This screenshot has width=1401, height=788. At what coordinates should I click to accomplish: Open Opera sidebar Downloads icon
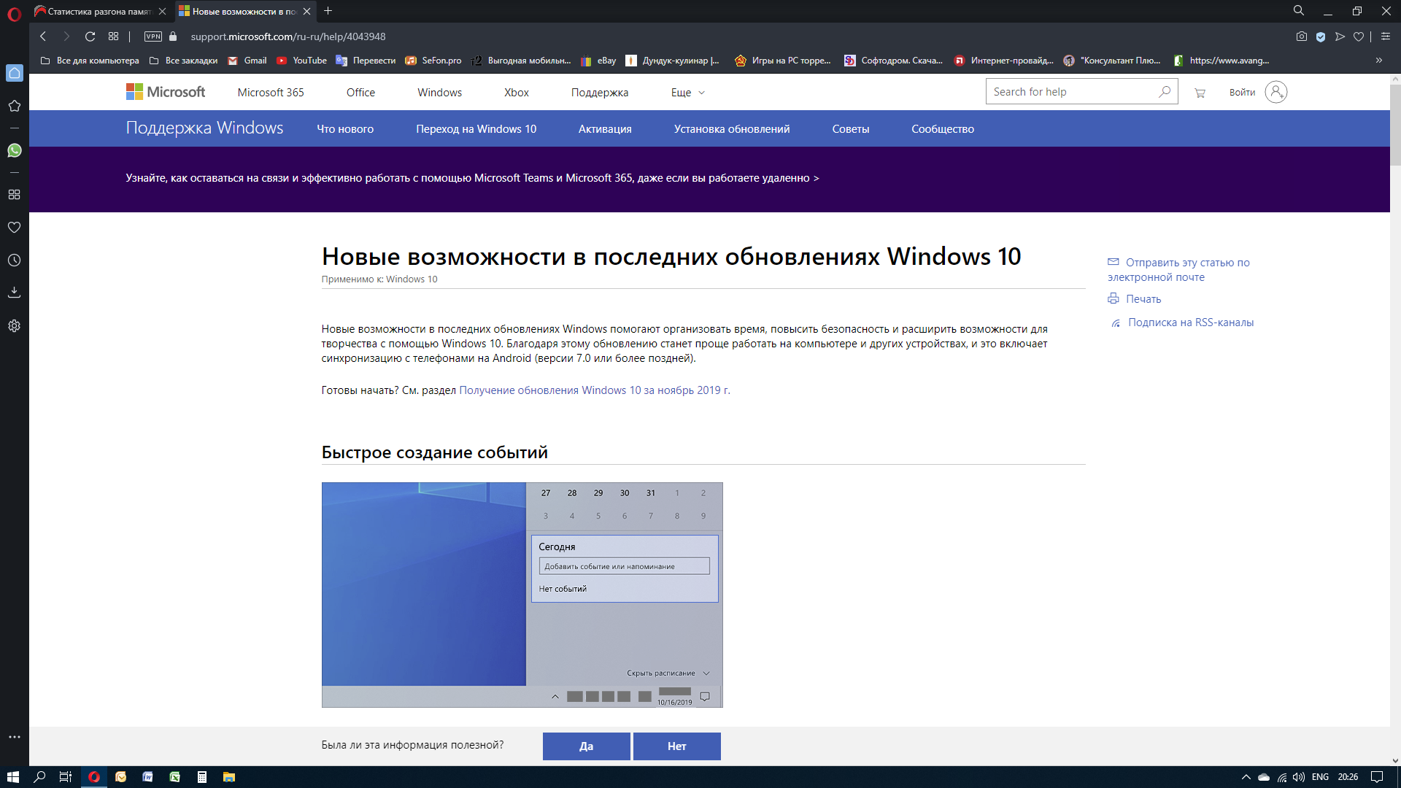[x=14, y=293]
